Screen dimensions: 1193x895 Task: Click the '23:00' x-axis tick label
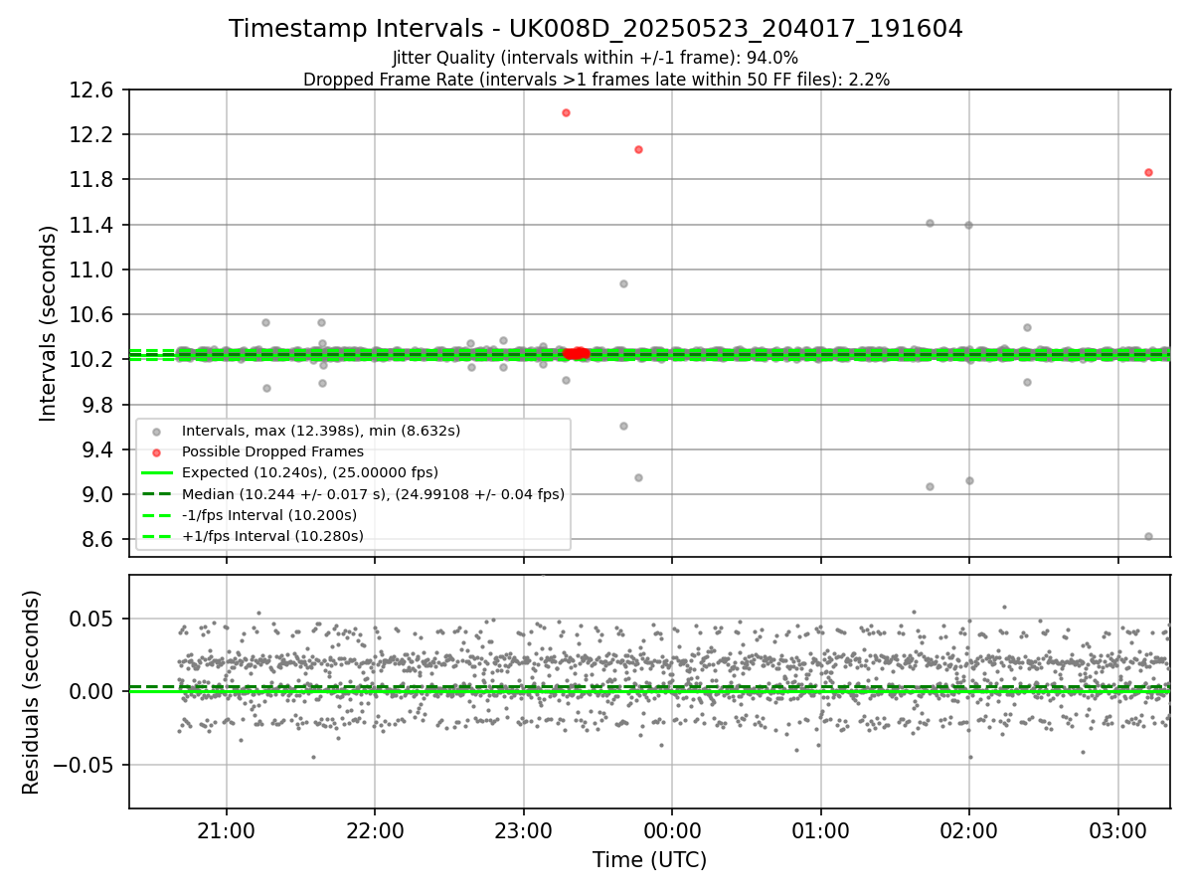pos(523,830)
